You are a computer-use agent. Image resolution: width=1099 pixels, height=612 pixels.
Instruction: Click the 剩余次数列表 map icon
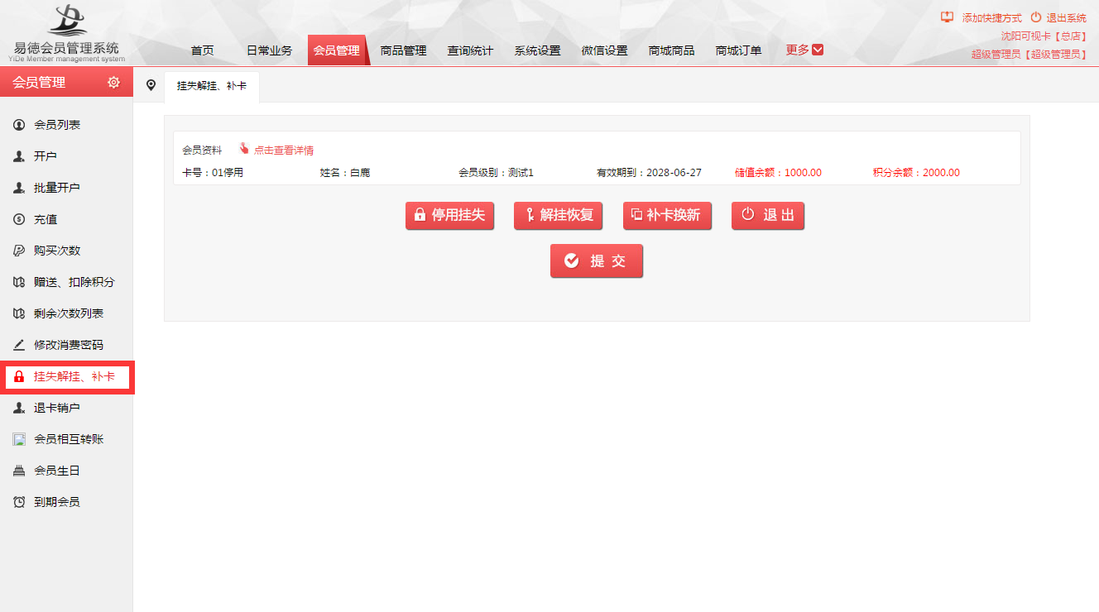coord(19,313)
